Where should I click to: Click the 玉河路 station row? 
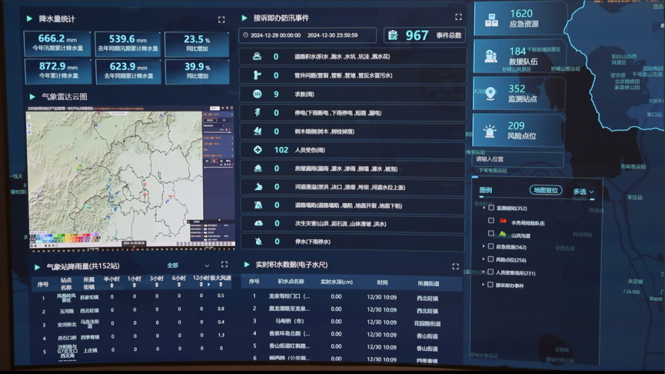pyautogui.click(x=132, y=310)
